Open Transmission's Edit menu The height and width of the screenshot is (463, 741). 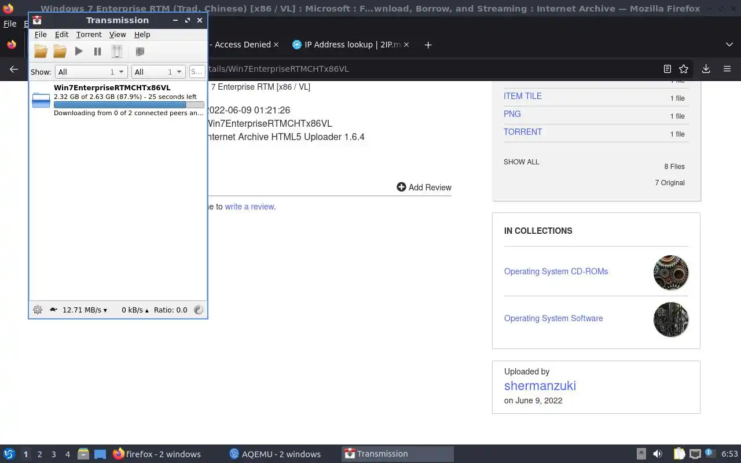point(61,35)
